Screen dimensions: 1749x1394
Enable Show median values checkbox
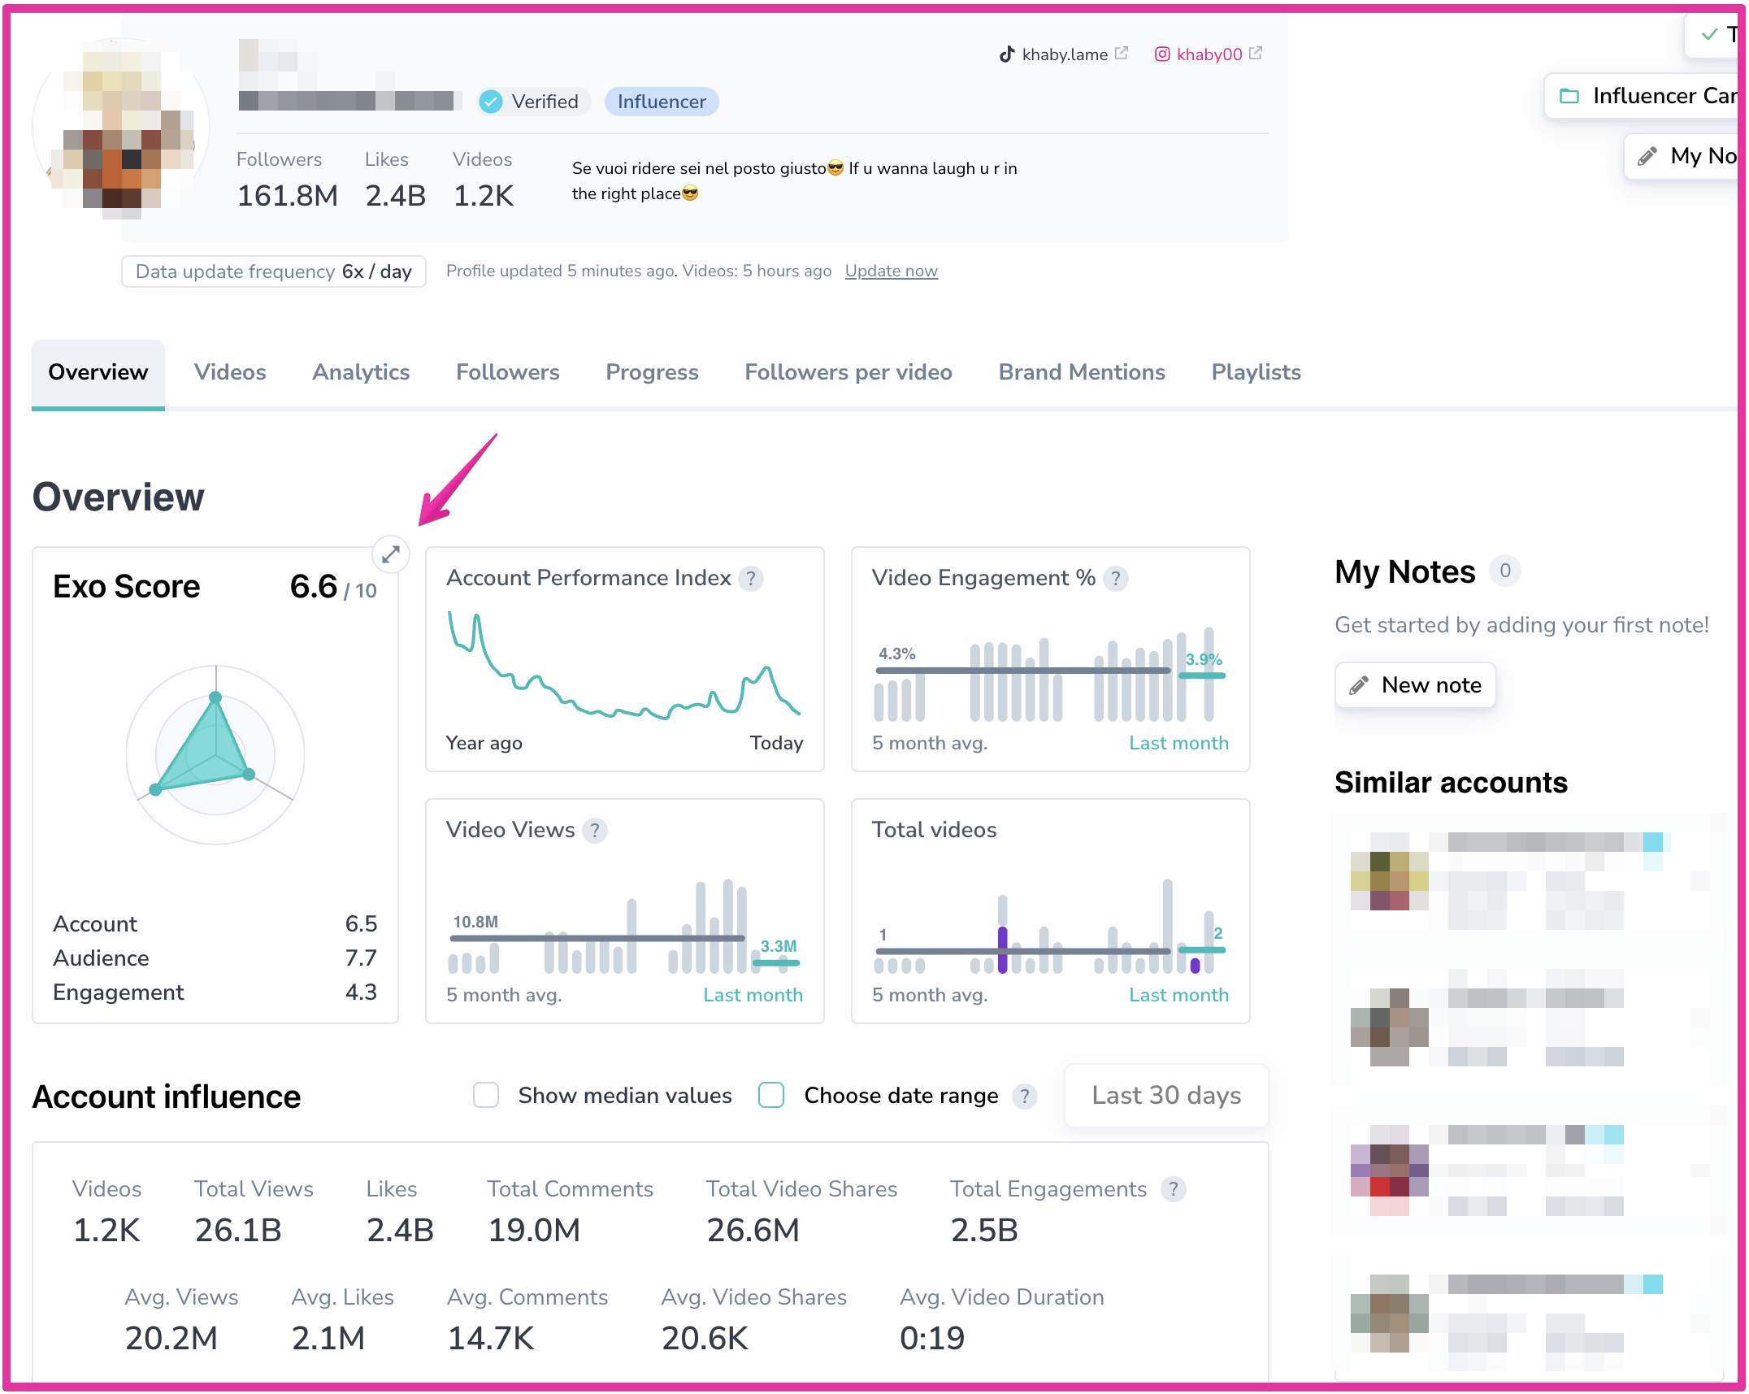(486, 1096)
